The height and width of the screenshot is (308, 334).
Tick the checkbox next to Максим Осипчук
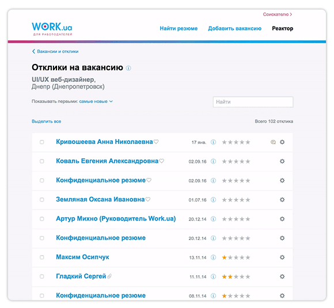(x=41, y=257)
